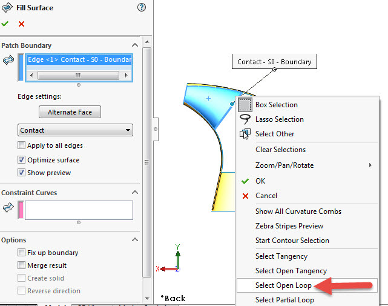Screen dimensions: 388x306
Task: Click inside Constraint Curves selection box
Action: tap(79, 210)
